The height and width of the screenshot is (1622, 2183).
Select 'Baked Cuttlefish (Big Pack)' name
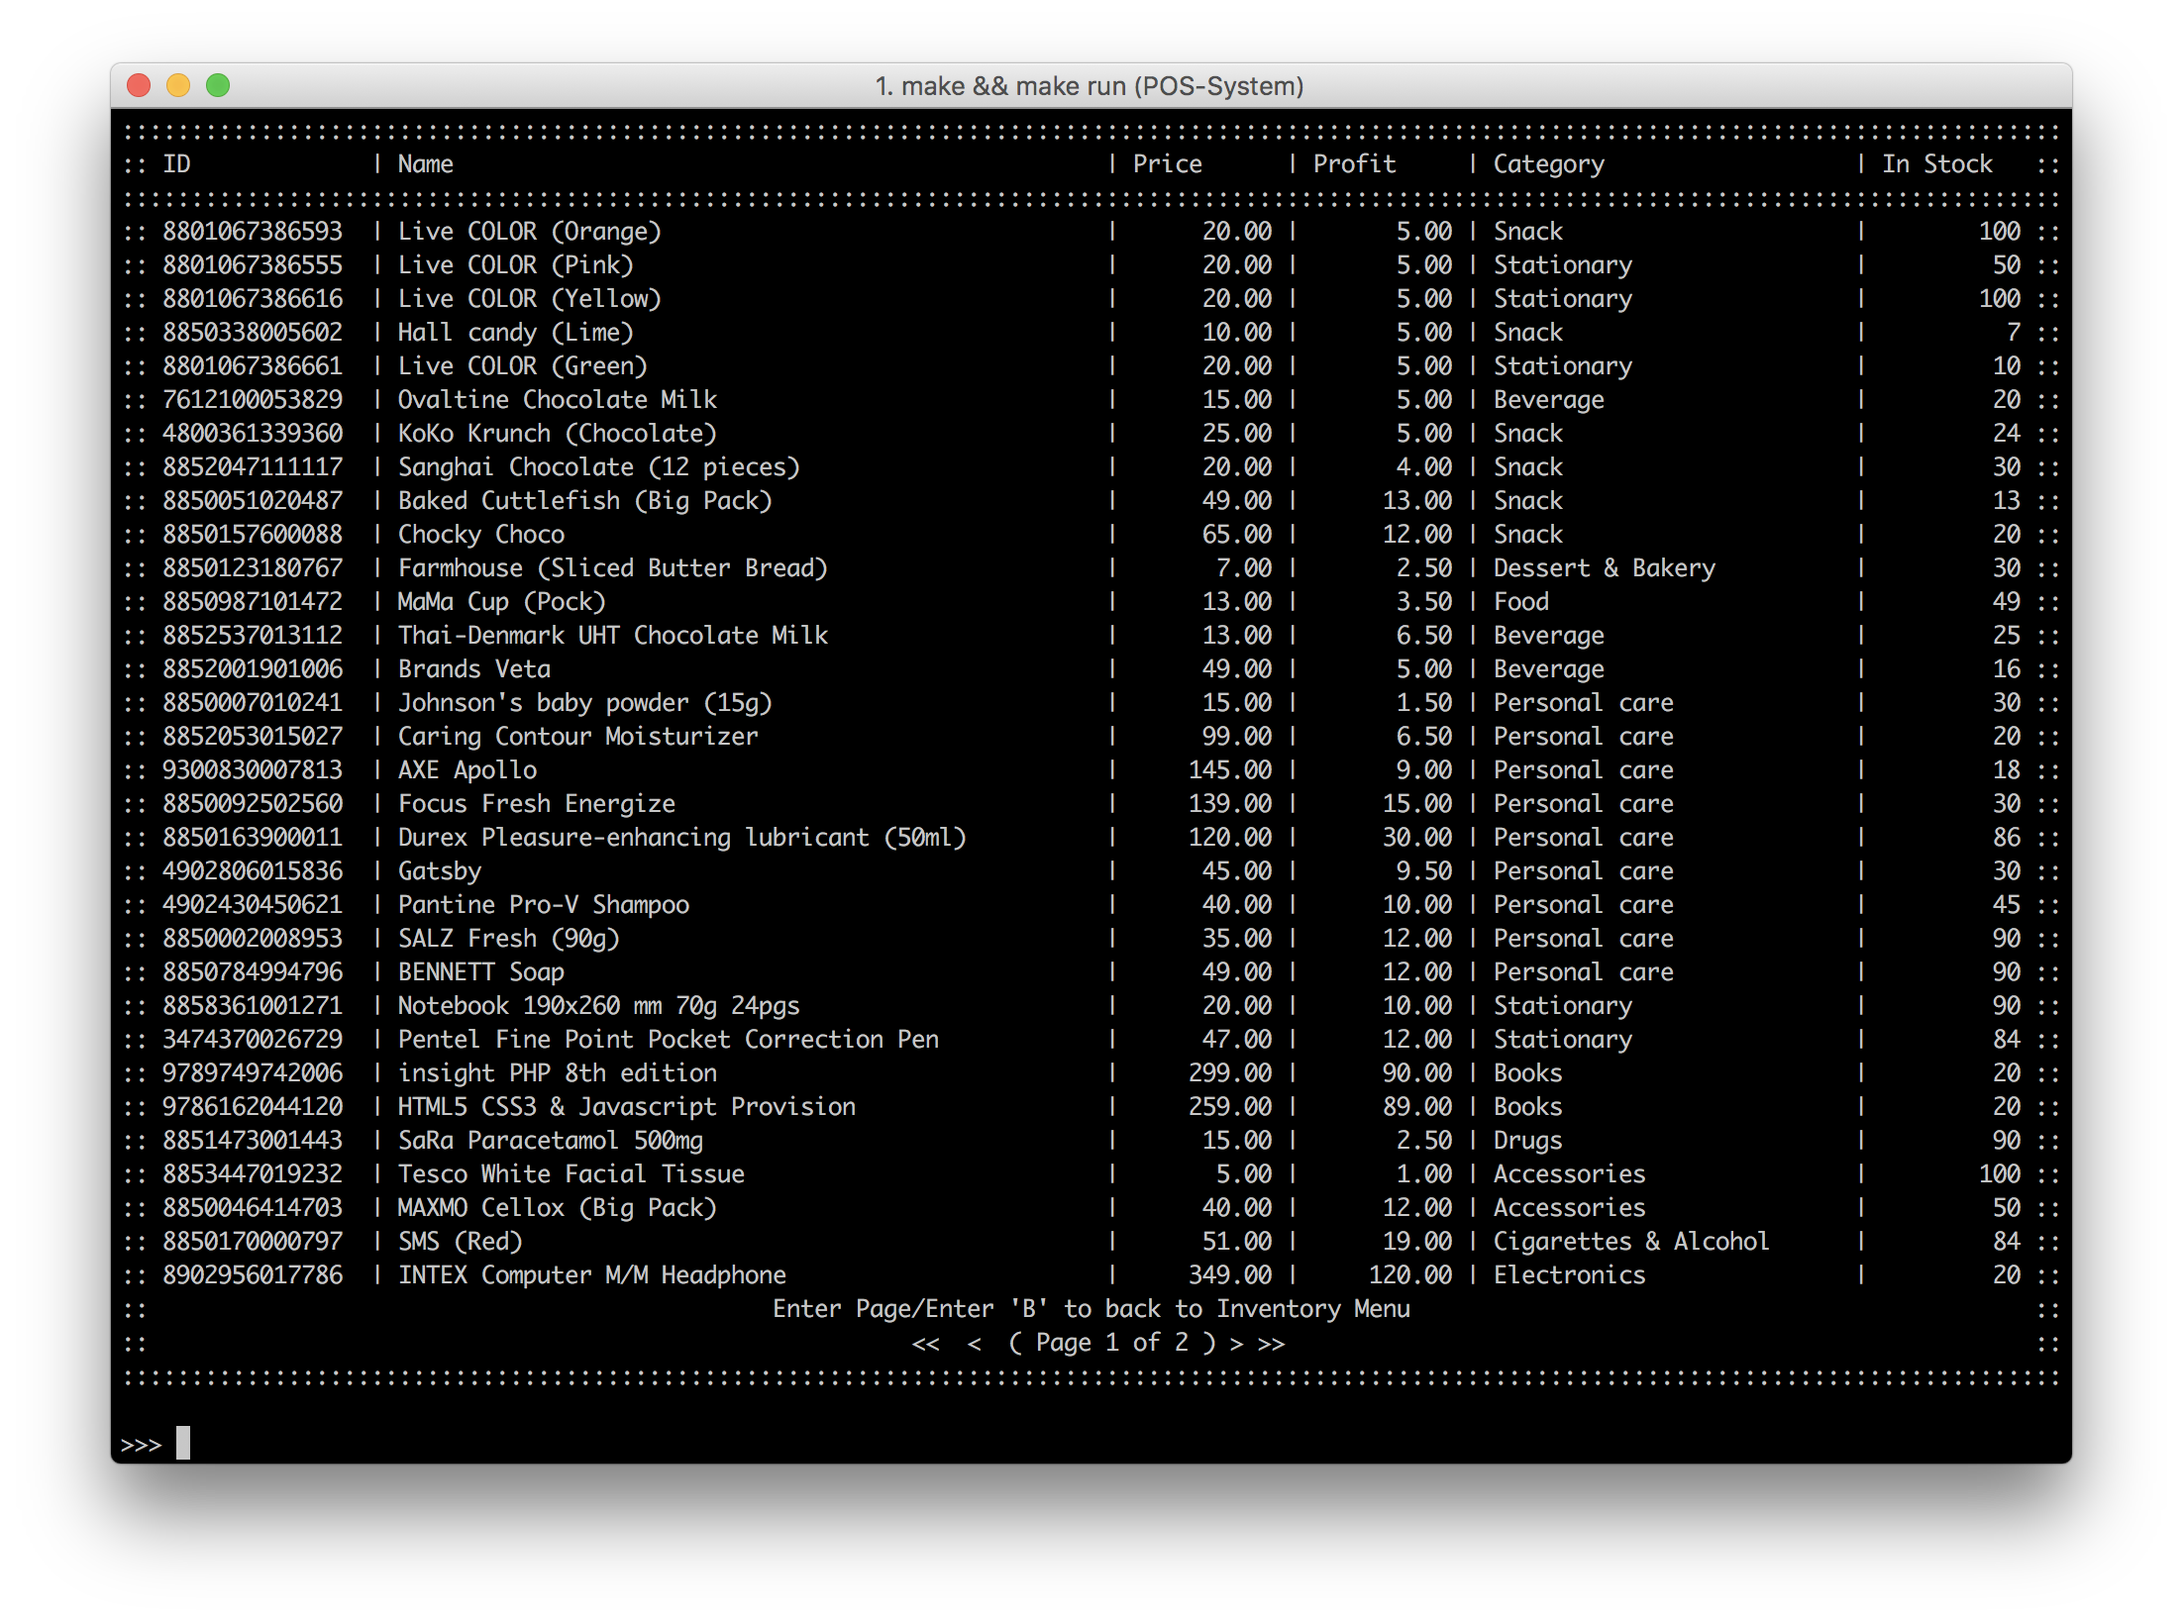click(585, 501)
